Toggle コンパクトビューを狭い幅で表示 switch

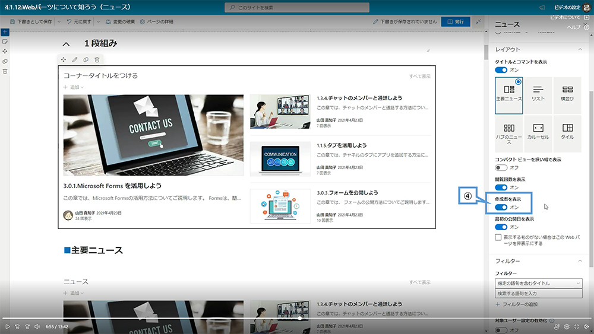point(501,167)
